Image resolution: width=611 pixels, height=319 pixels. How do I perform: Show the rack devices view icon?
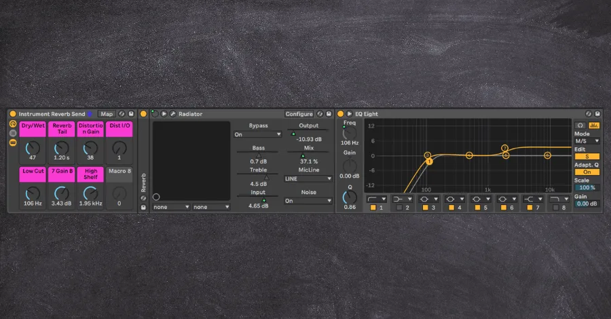pyautogui.click(x=13, y=143)
